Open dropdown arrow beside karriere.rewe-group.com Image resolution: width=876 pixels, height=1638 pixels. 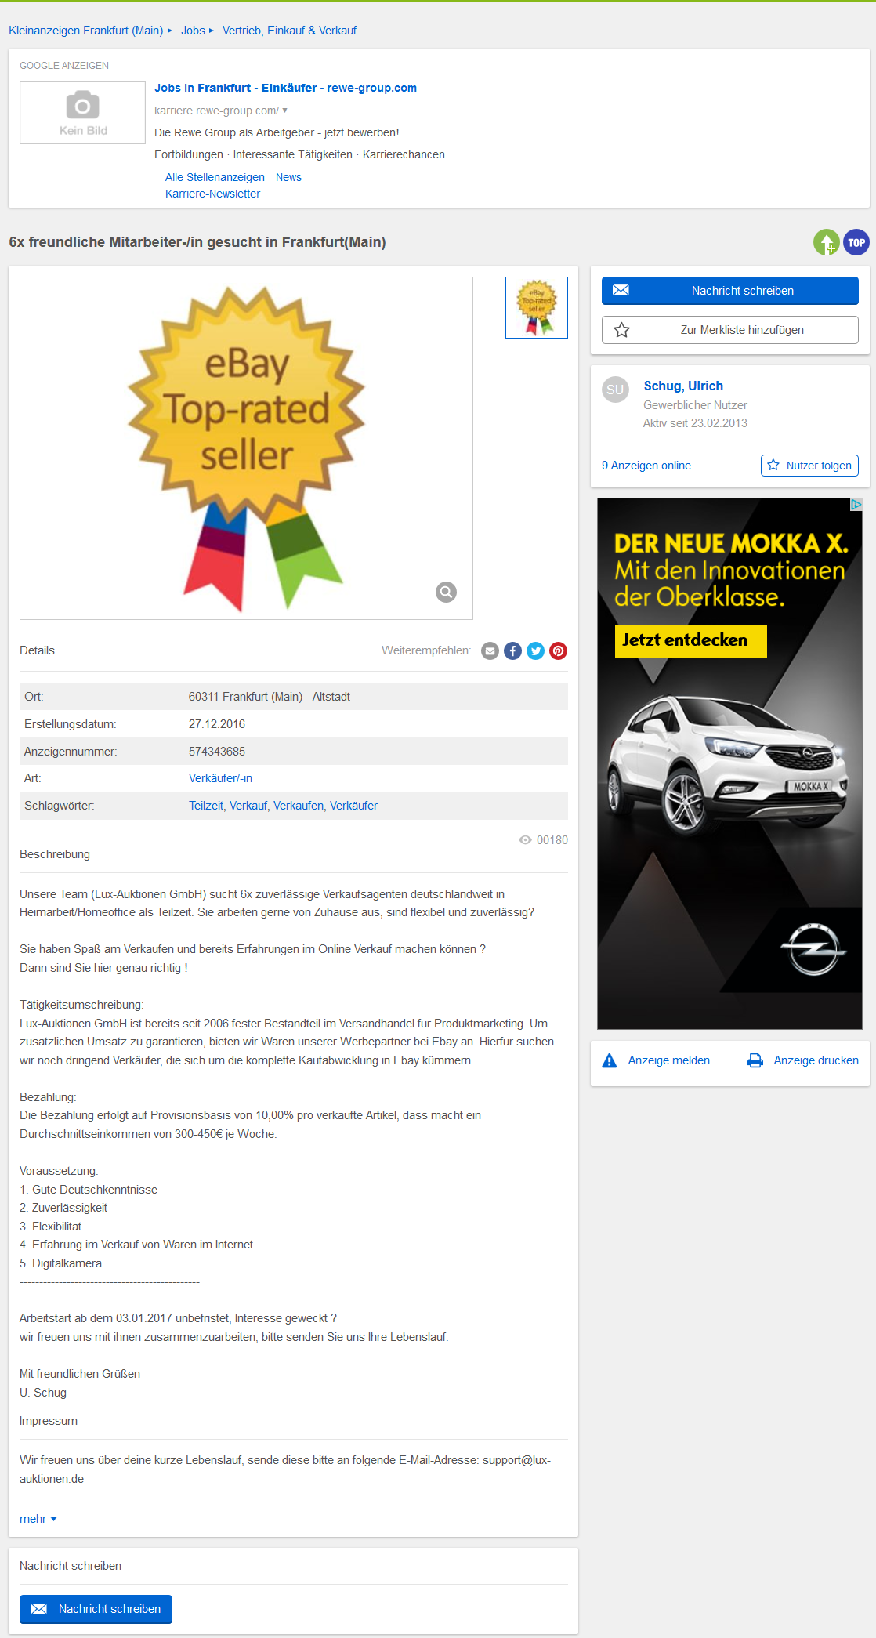[x=285, y=111]
